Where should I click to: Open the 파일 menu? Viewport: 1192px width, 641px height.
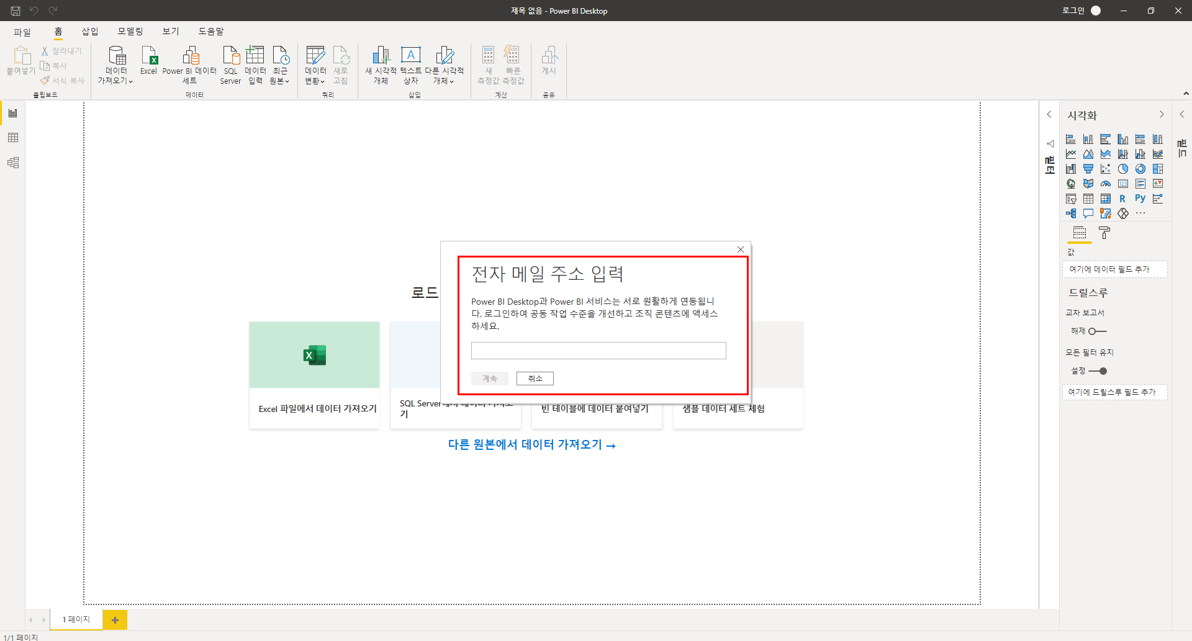click(x=22, y=32)
